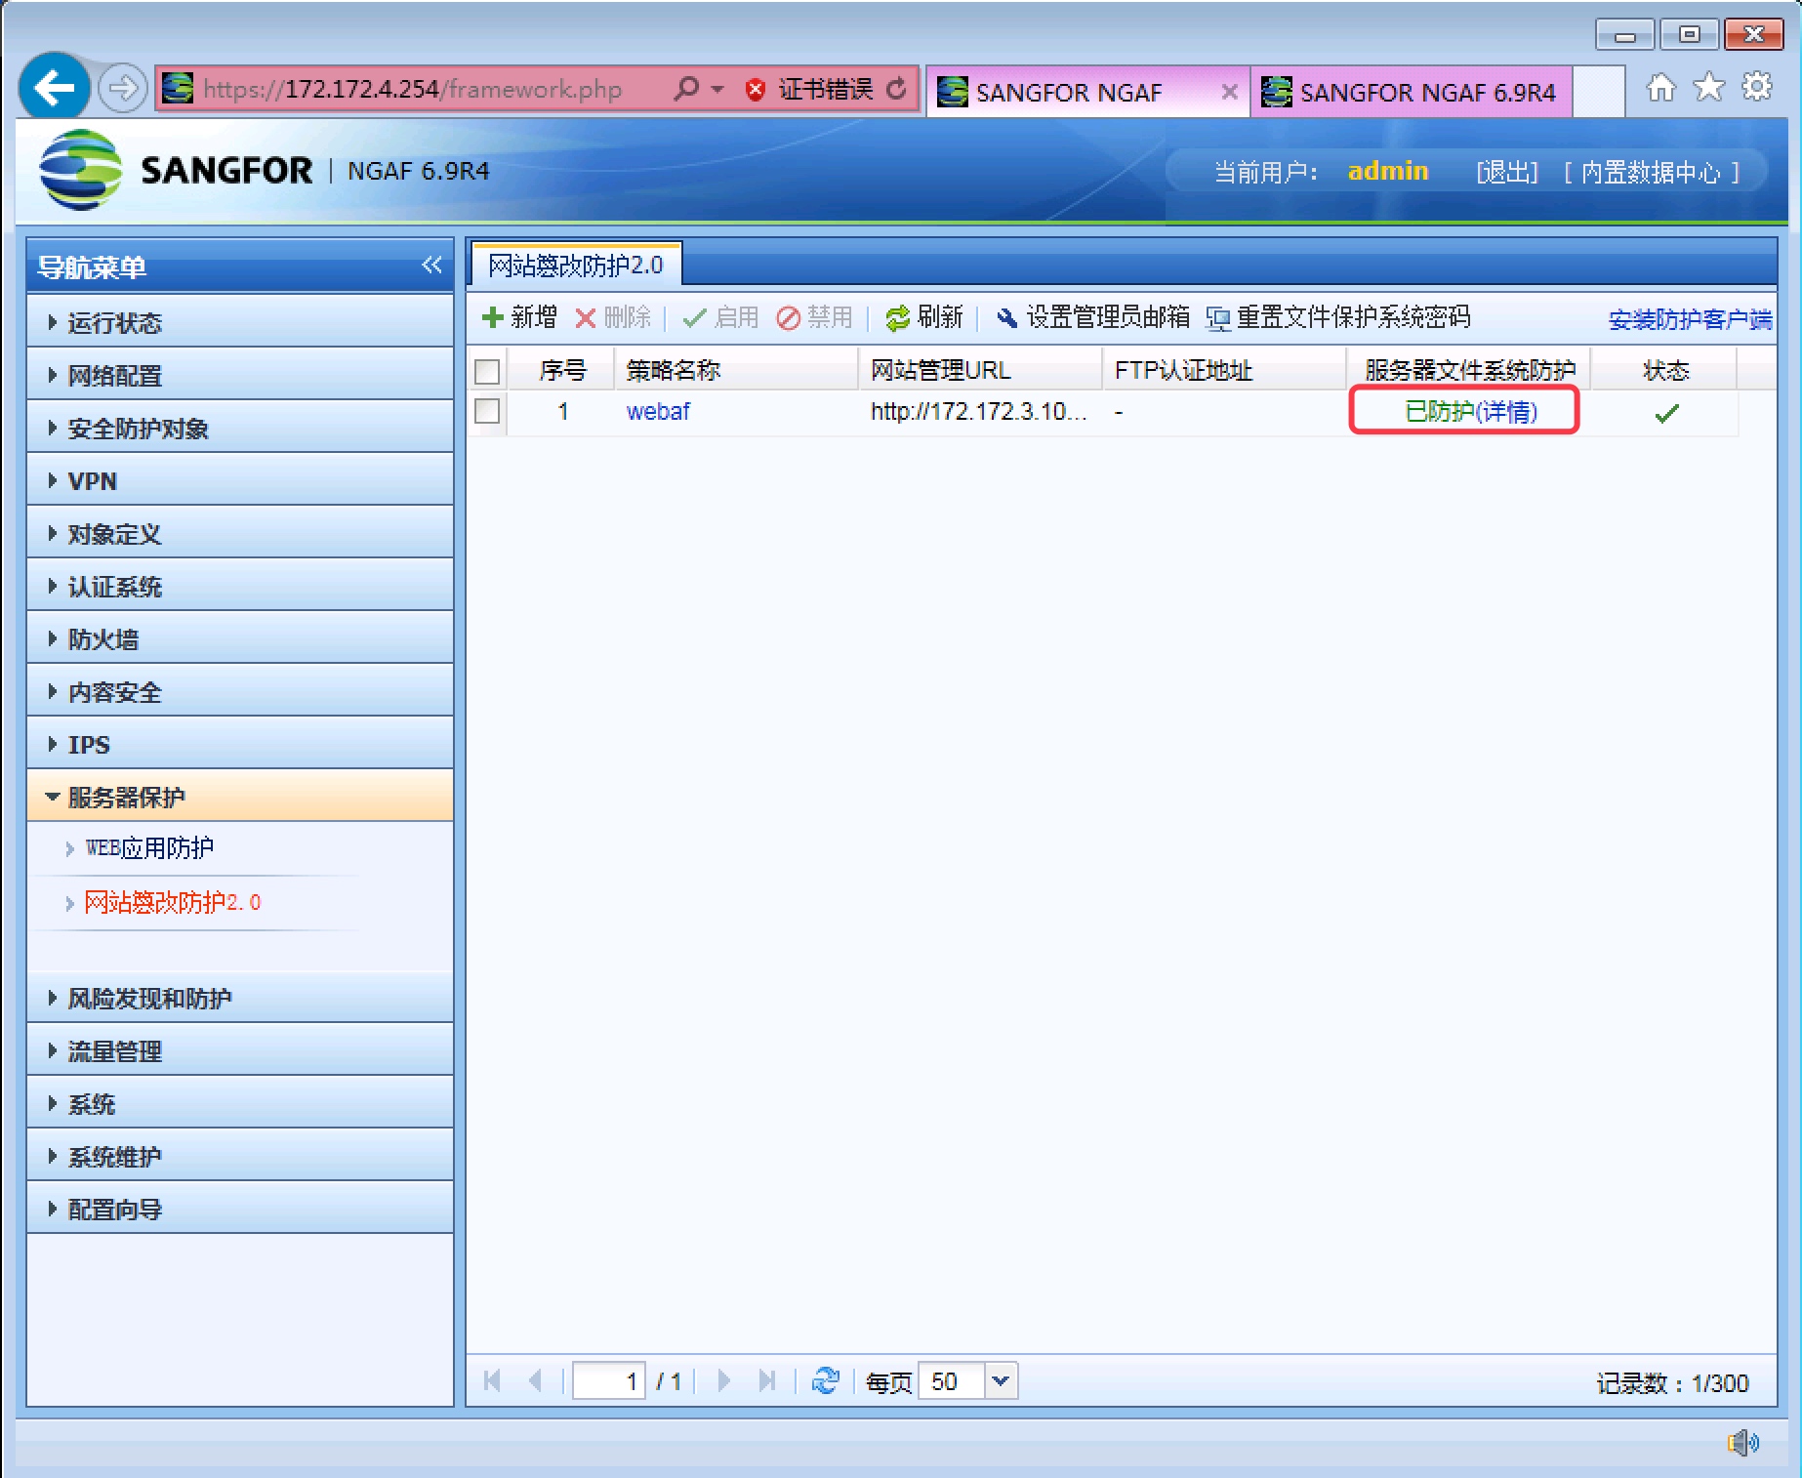Expand the 配置向导 menu section
Image resolution: width=1802 pixels, height=1478 pixels.
click(x=240, y=1209)
